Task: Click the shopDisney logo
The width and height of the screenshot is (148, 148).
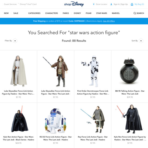Action: [x=74, y=4]
